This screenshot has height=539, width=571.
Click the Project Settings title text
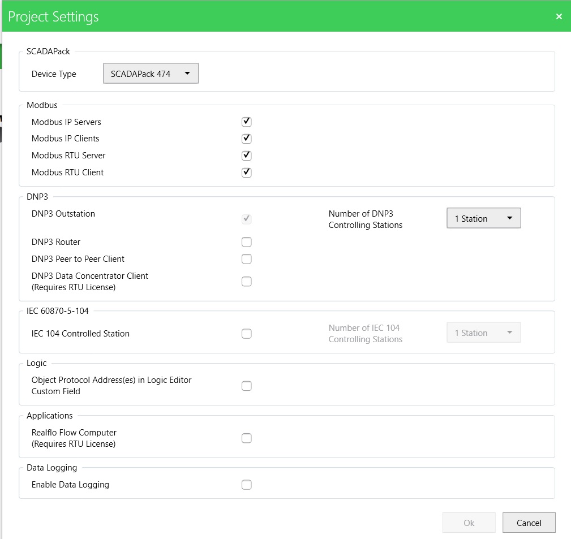tap(53, 17)
